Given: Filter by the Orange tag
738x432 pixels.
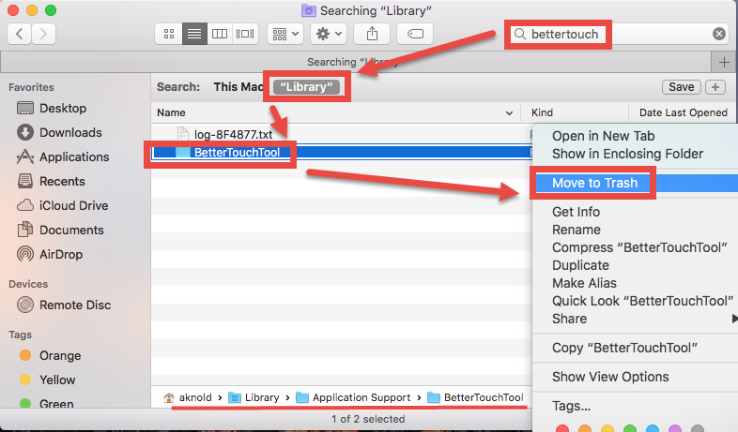Looking at the screenshot, I should click(x=60, y=356).
